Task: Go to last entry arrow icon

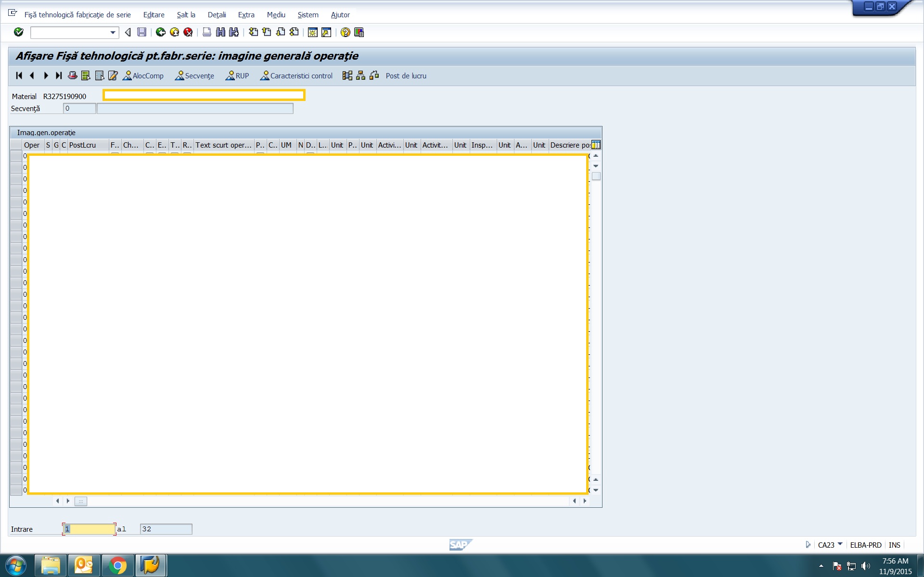Action: (59, 75)
